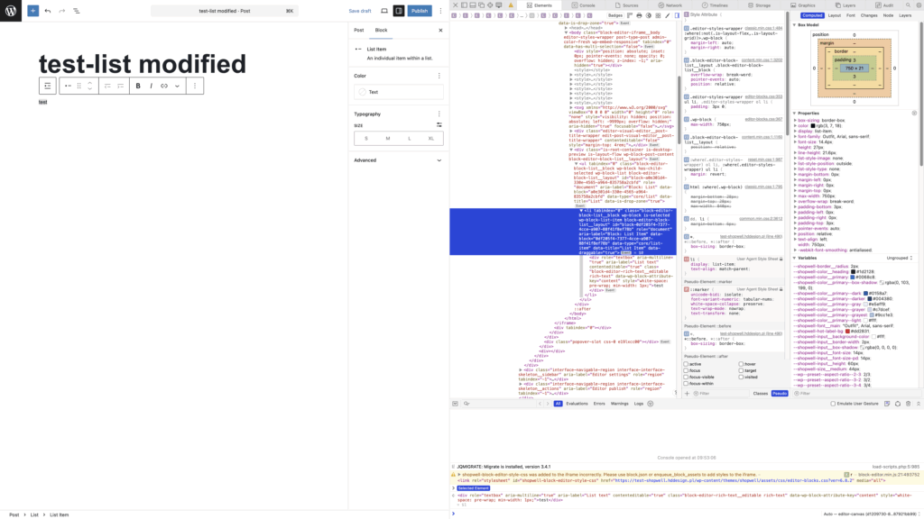Click the Publish button
Screen dimensions: 924x519
419,11
